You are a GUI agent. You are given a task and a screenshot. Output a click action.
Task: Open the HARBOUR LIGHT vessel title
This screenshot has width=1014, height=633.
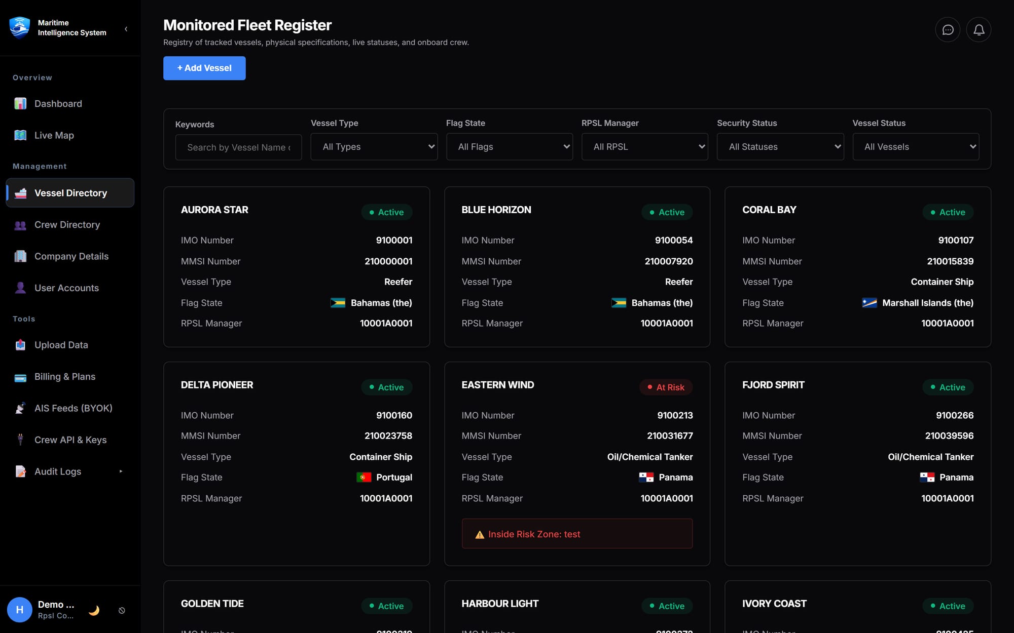[x=500, y=604]
